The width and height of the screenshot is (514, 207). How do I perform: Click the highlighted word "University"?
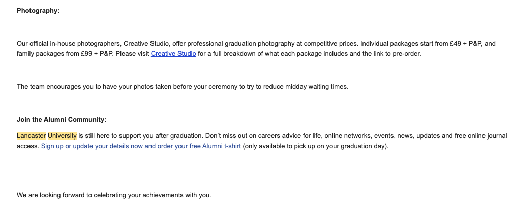point(62,135)
